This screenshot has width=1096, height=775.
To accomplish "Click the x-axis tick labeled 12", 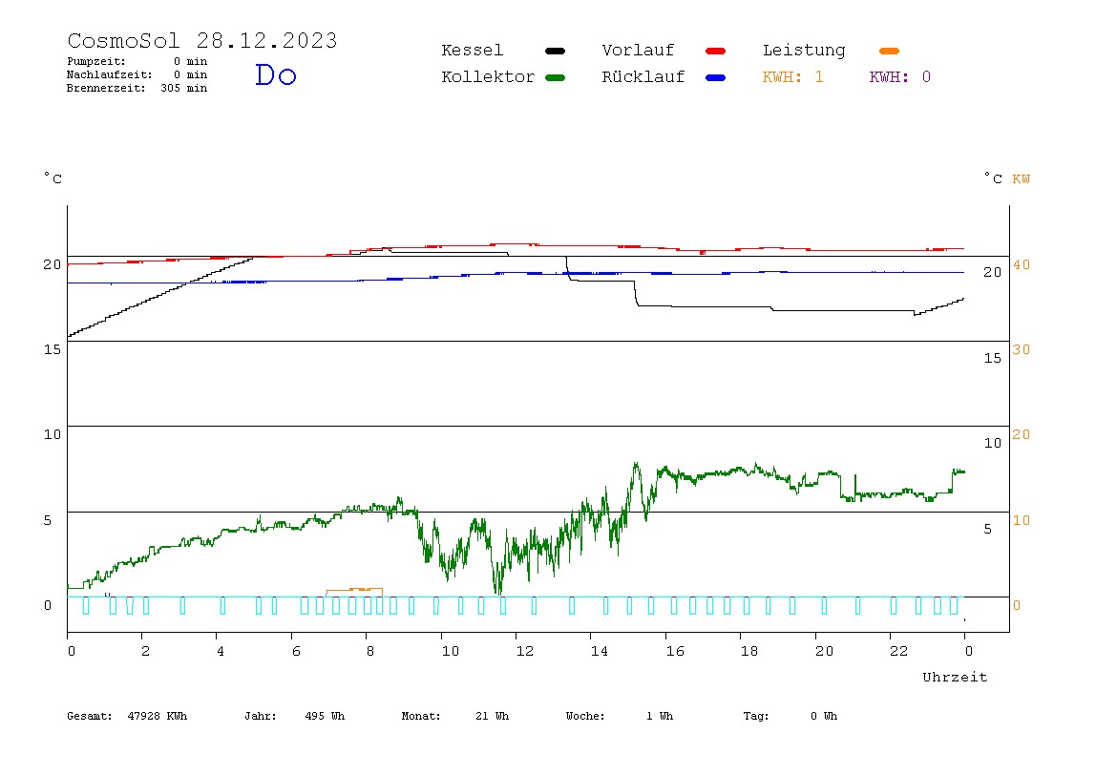I will pos(524,651).
